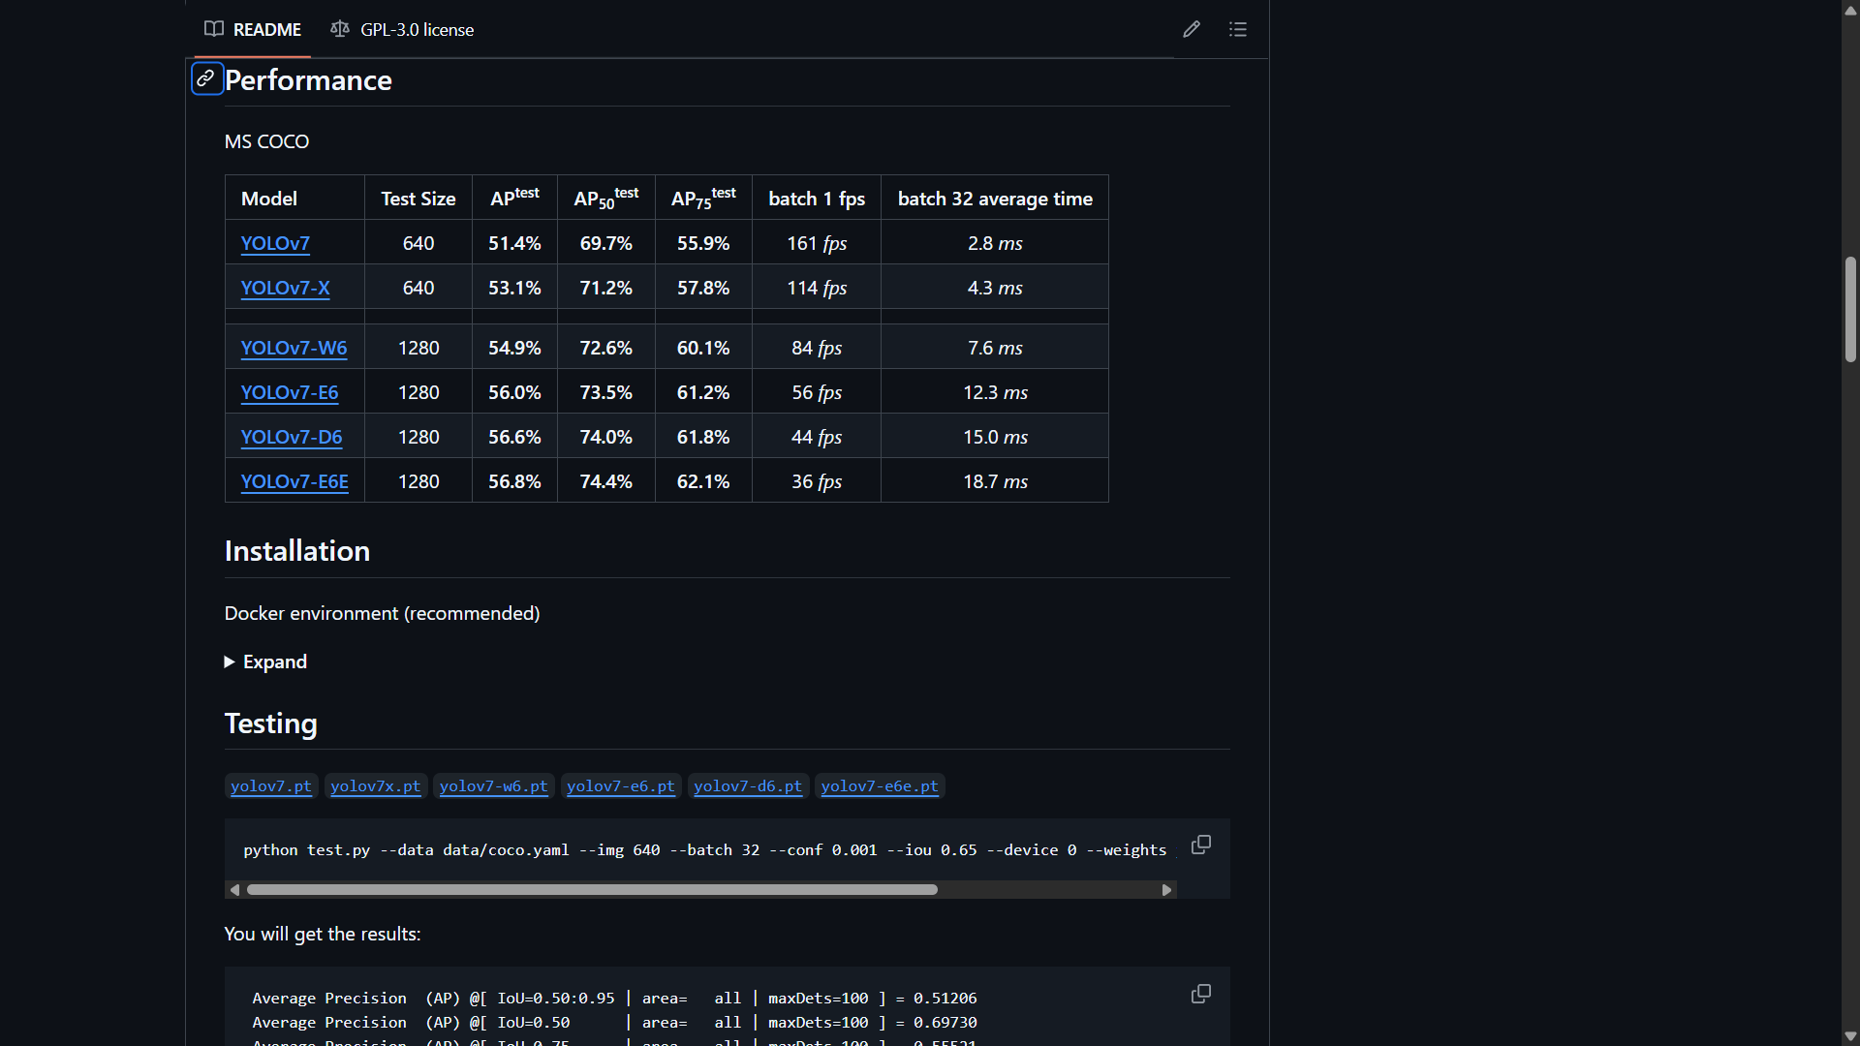Click 'Docker environment (recommended)' text
1860x1046 pixels.
pyautogui.click(x=383, y=613)
